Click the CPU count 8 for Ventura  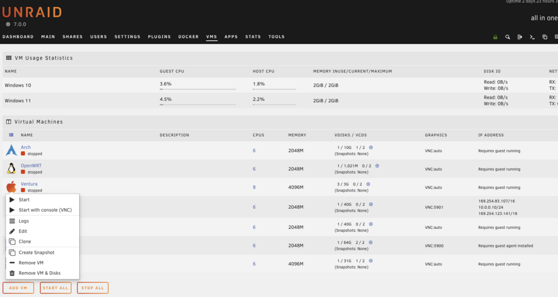(254, 188)
